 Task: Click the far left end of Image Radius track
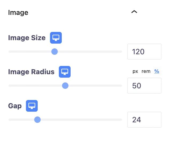[10, 86]
